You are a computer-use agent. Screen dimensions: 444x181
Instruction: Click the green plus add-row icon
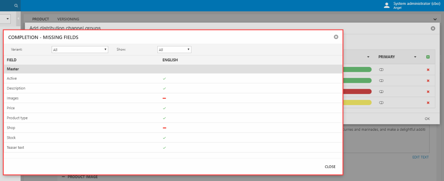click(x=428, y=57)
